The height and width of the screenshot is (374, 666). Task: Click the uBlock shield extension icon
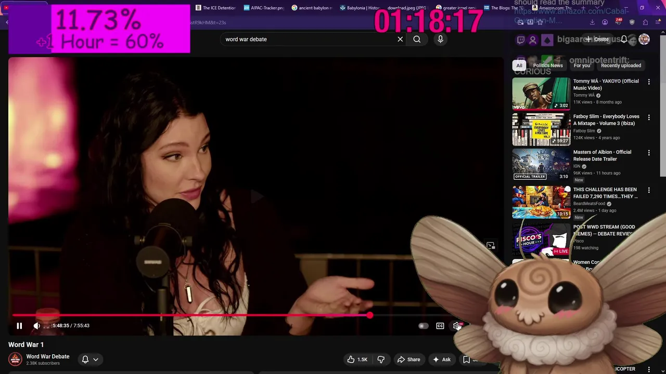[632, 22]
